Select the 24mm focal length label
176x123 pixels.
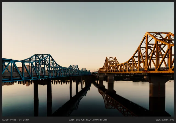(x=26, y=120)
